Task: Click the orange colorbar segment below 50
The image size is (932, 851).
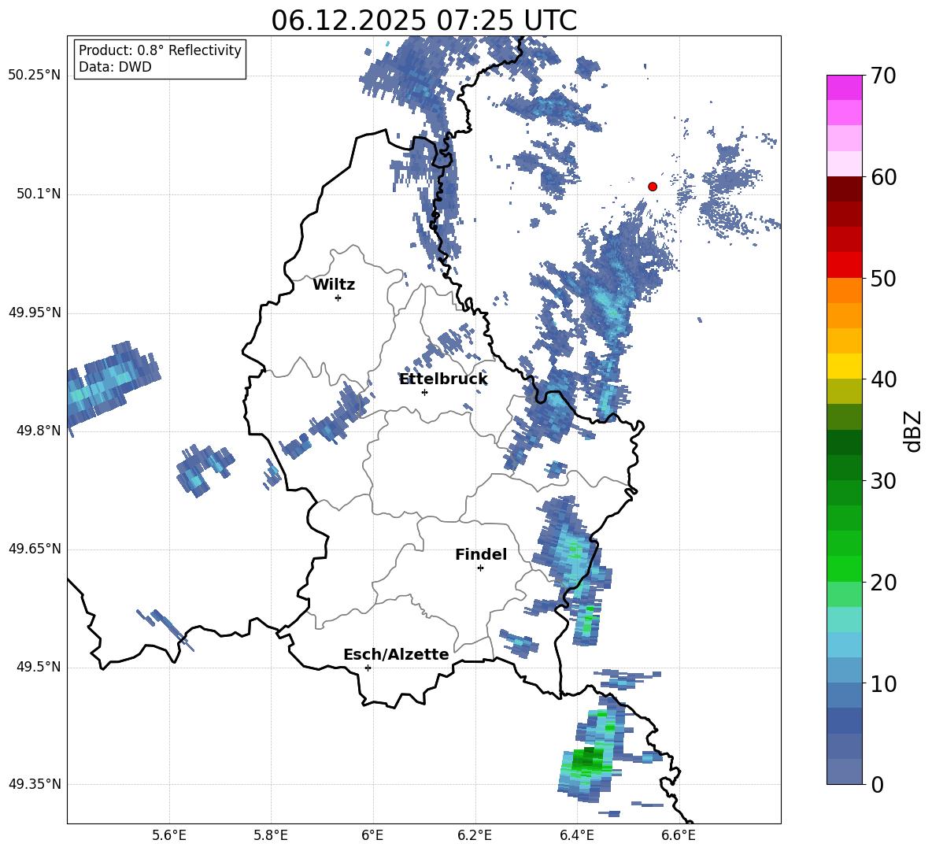Action: (844, 290)
